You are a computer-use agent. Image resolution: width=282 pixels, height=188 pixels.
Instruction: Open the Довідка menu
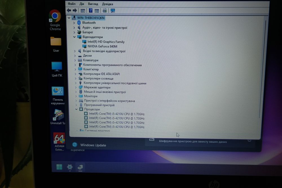coord(107,4)
